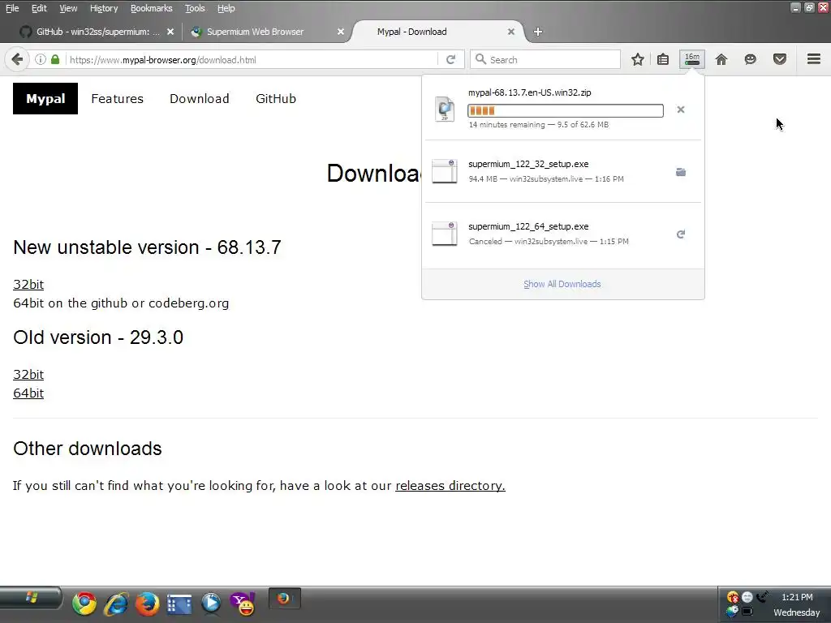Click the Windows Start button
The height and width of the screenshot is (623, 831).
(32, 599)
